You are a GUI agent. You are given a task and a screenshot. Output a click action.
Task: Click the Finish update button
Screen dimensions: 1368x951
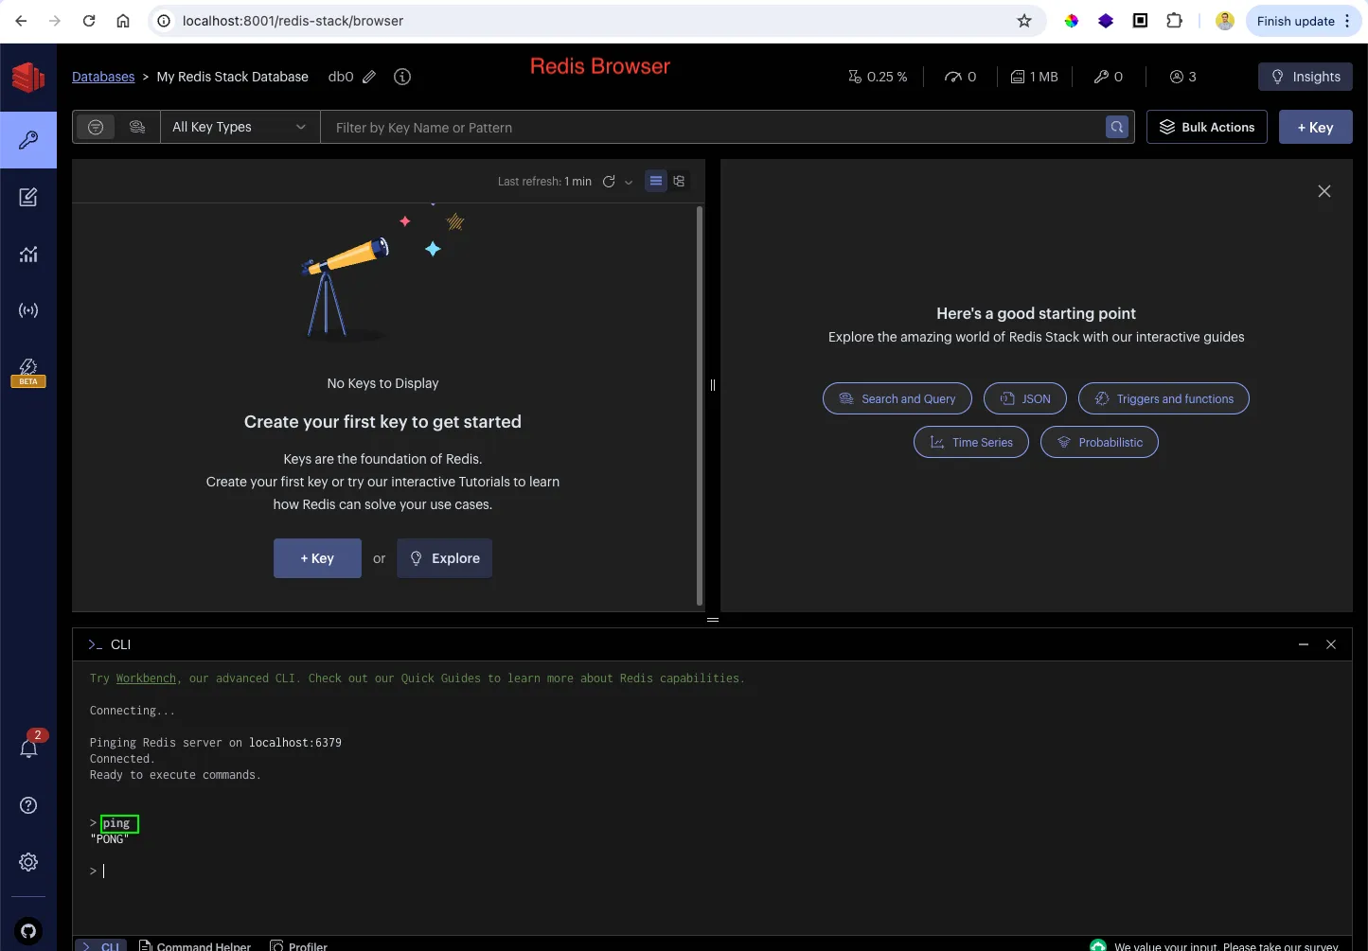coord(1305,21)
